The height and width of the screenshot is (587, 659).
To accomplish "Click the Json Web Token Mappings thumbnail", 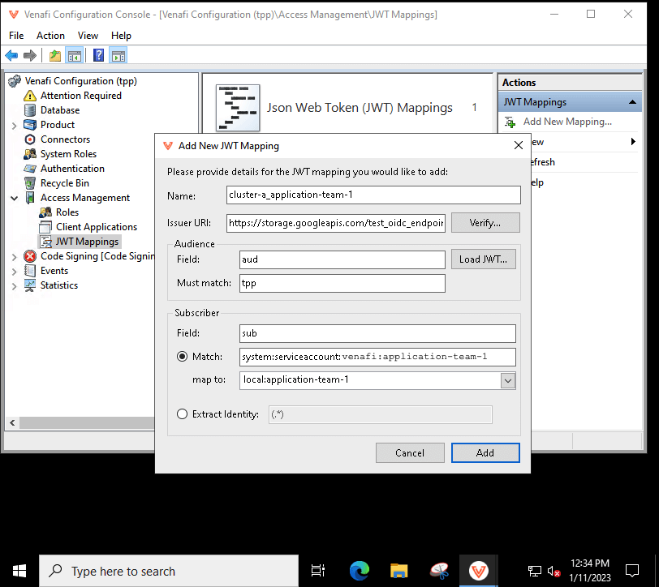I will [238, 108].
